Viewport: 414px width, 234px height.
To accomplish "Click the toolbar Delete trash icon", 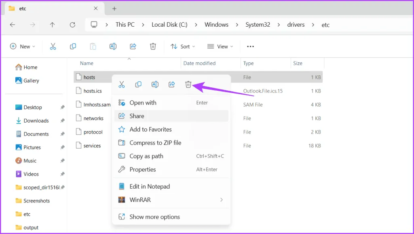I will pos(153,47).
